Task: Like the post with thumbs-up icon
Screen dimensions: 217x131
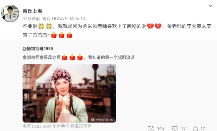Action: pos(195,128)
